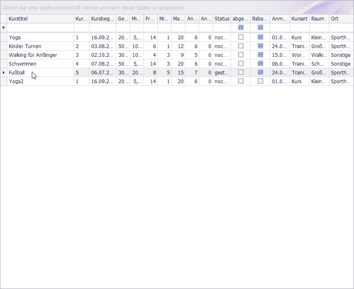Click the filter row pin icon

4,28
